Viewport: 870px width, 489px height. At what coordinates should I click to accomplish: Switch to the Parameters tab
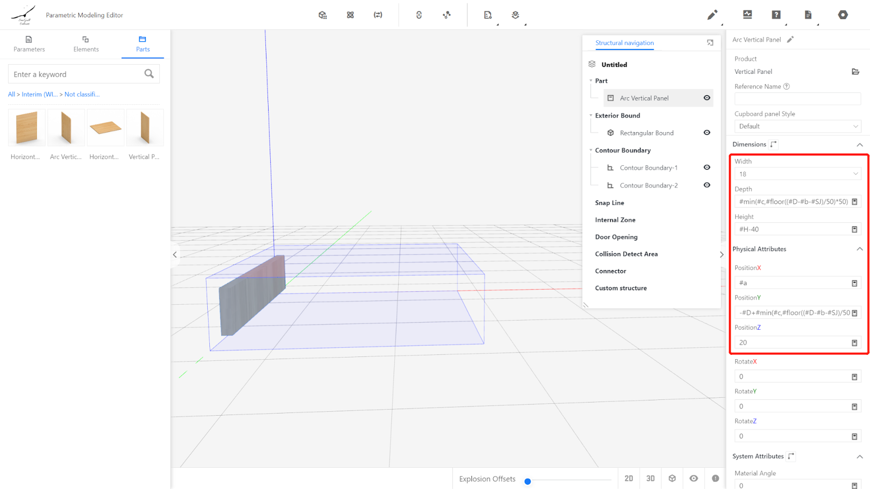tap(29, 43)
